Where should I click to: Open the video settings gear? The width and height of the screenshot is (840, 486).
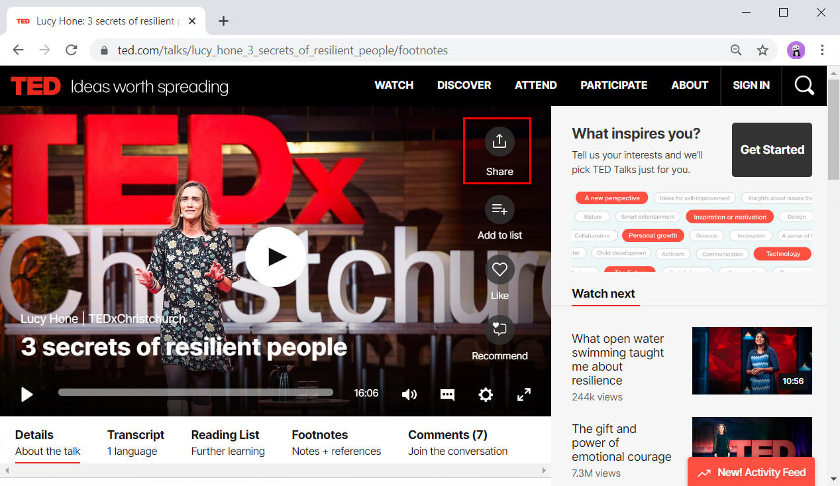pyautogui.click(x=486, y=395)
